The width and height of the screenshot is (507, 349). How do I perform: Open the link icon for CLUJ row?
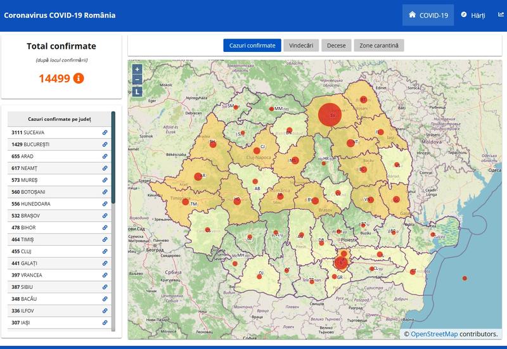coord(105,251)
